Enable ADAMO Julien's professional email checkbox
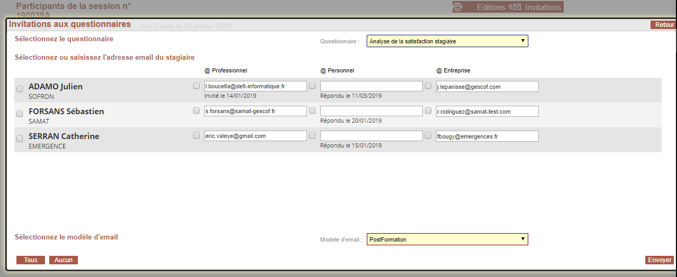This screenshot has height=277, width=677. coord(196,86)
